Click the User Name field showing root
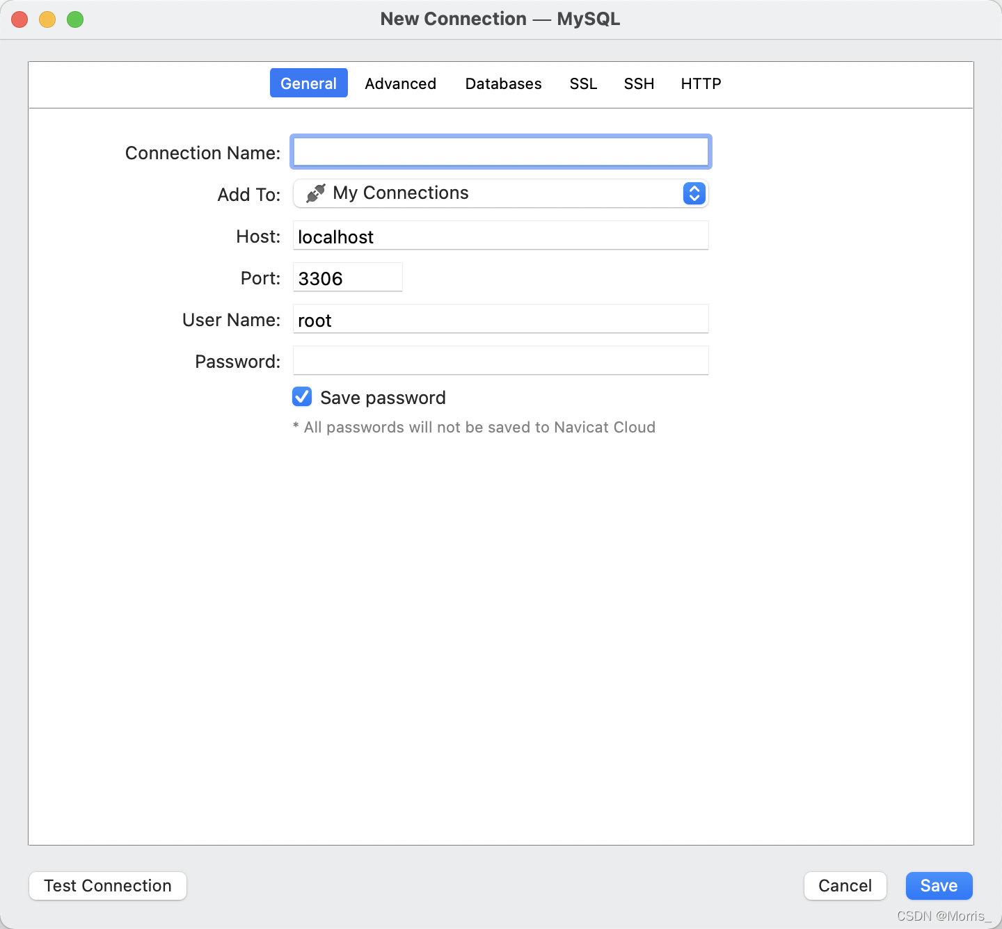Viewport: 1002px width, 929px height. point(501,318)
